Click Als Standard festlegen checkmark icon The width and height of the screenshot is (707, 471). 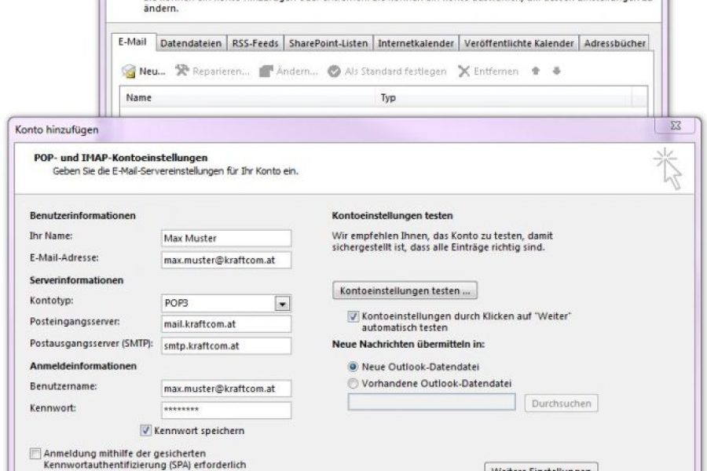coord(334,71)
